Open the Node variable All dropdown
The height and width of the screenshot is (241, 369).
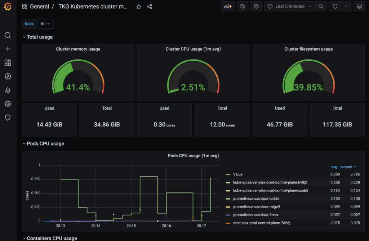(45, 24)
